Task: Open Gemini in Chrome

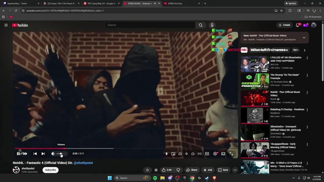Action: coord(291,4)
